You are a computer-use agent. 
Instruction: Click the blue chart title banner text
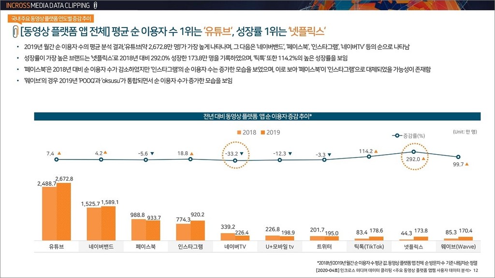[x=257, y=116]
